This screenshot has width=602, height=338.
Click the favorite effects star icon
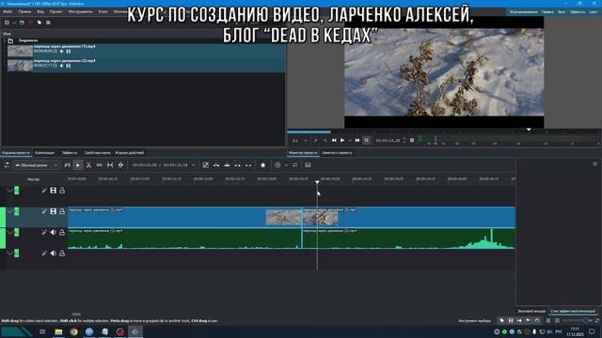[x=263, y=165]
